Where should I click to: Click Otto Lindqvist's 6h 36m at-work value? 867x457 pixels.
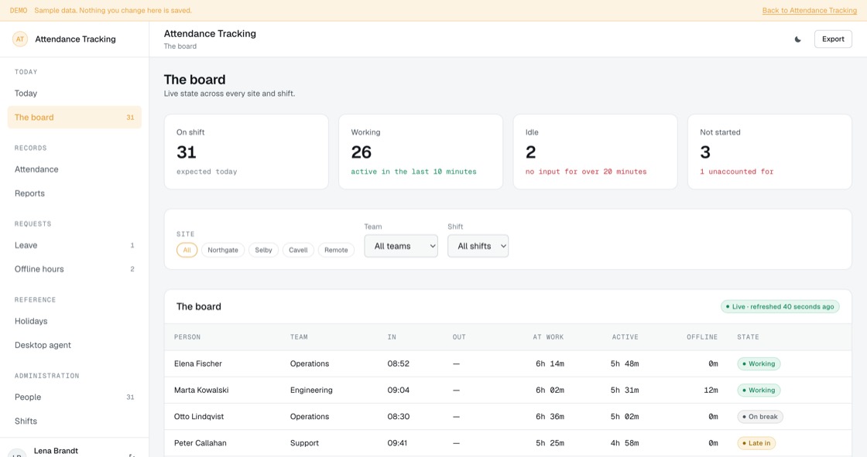550,417
